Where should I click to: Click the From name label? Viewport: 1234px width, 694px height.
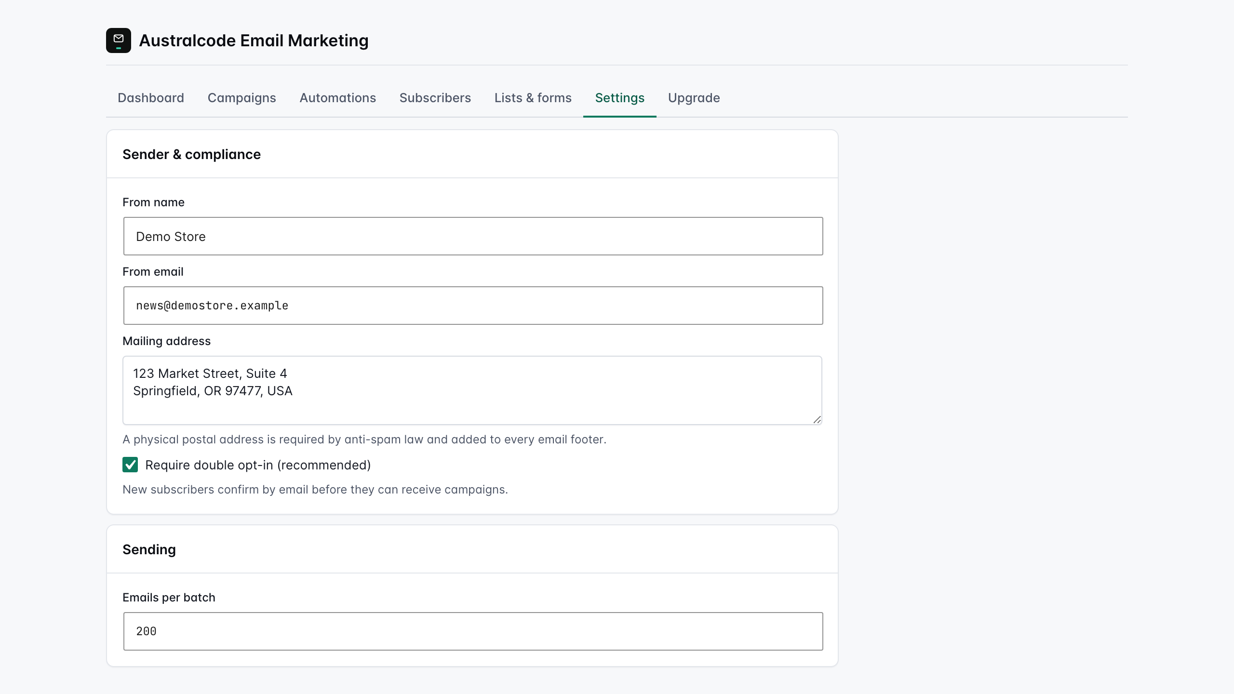tap(153, 202)
